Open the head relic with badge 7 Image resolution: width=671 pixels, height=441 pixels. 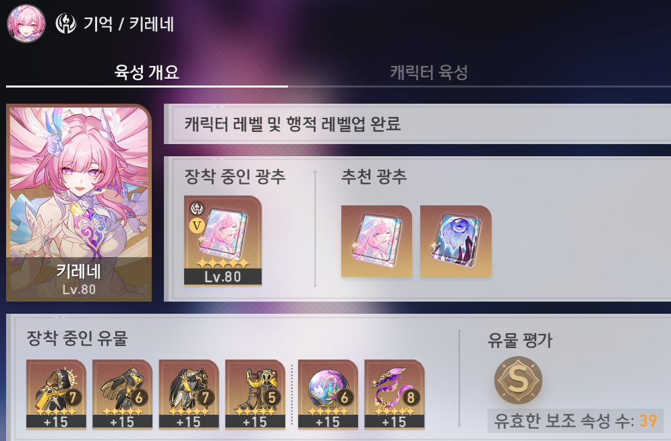pos(56,394)
